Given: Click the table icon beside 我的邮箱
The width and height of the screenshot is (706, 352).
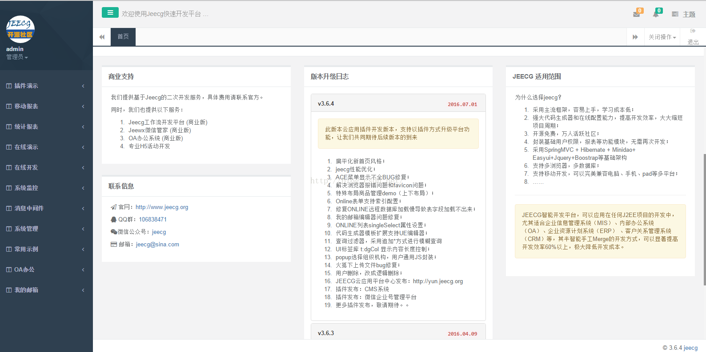Looking at the screenshot, I should tap(9, 290).
